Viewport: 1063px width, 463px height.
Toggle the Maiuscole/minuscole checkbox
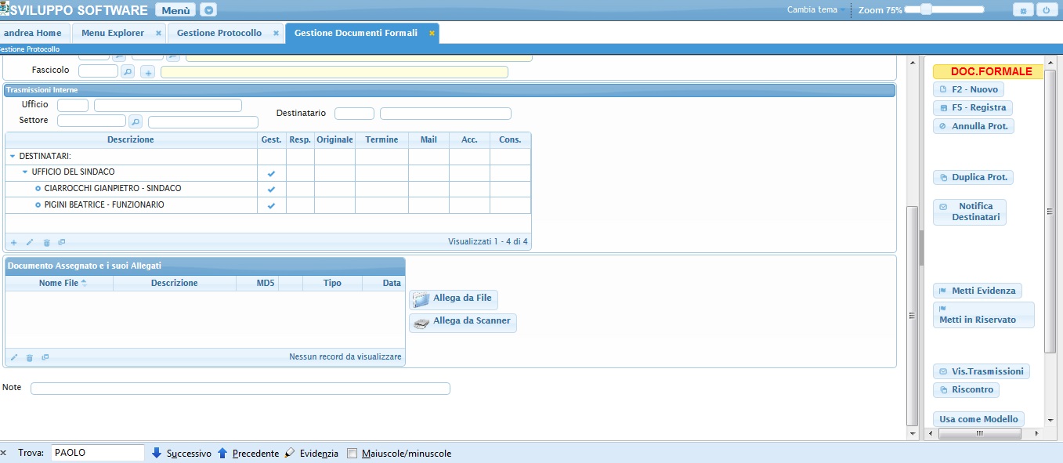[353, 454]
